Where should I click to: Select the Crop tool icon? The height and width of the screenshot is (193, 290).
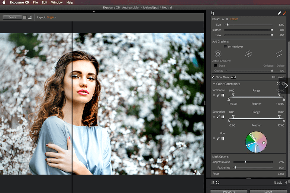212,13
